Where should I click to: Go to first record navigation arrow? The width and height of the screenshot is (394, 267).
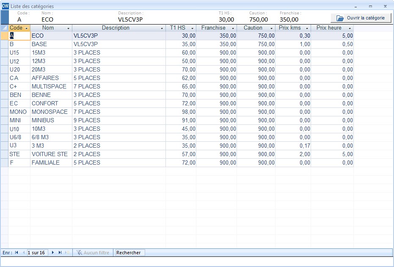point(17,253)
